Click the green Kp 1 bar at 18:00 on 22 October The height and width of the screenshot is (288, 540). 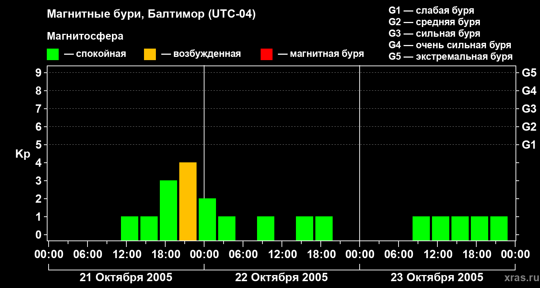pyautogui.click(x=324, y=228)
